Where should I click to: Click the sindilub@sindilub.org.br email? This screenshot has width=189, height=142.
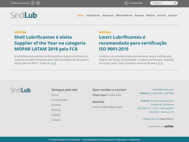[163, 90]
